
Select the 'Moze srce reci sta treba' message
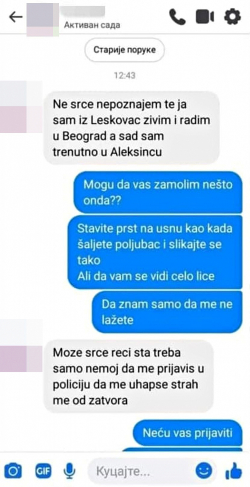(128, 376)
